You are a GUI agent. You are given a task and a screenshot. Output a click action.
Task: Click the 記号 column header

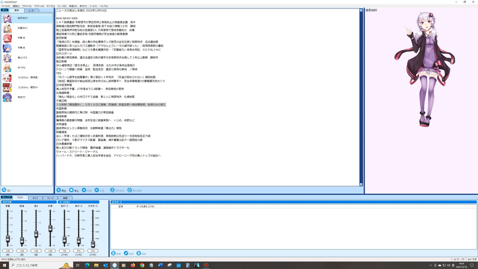pyautogui.click(x=120, y=206)
